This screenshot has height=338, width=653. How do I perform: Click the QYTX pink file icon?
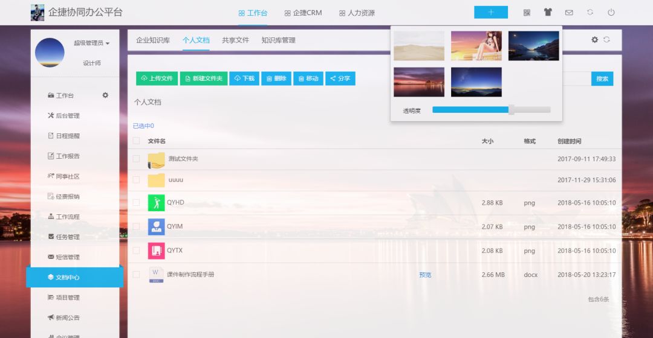point(156,250)
